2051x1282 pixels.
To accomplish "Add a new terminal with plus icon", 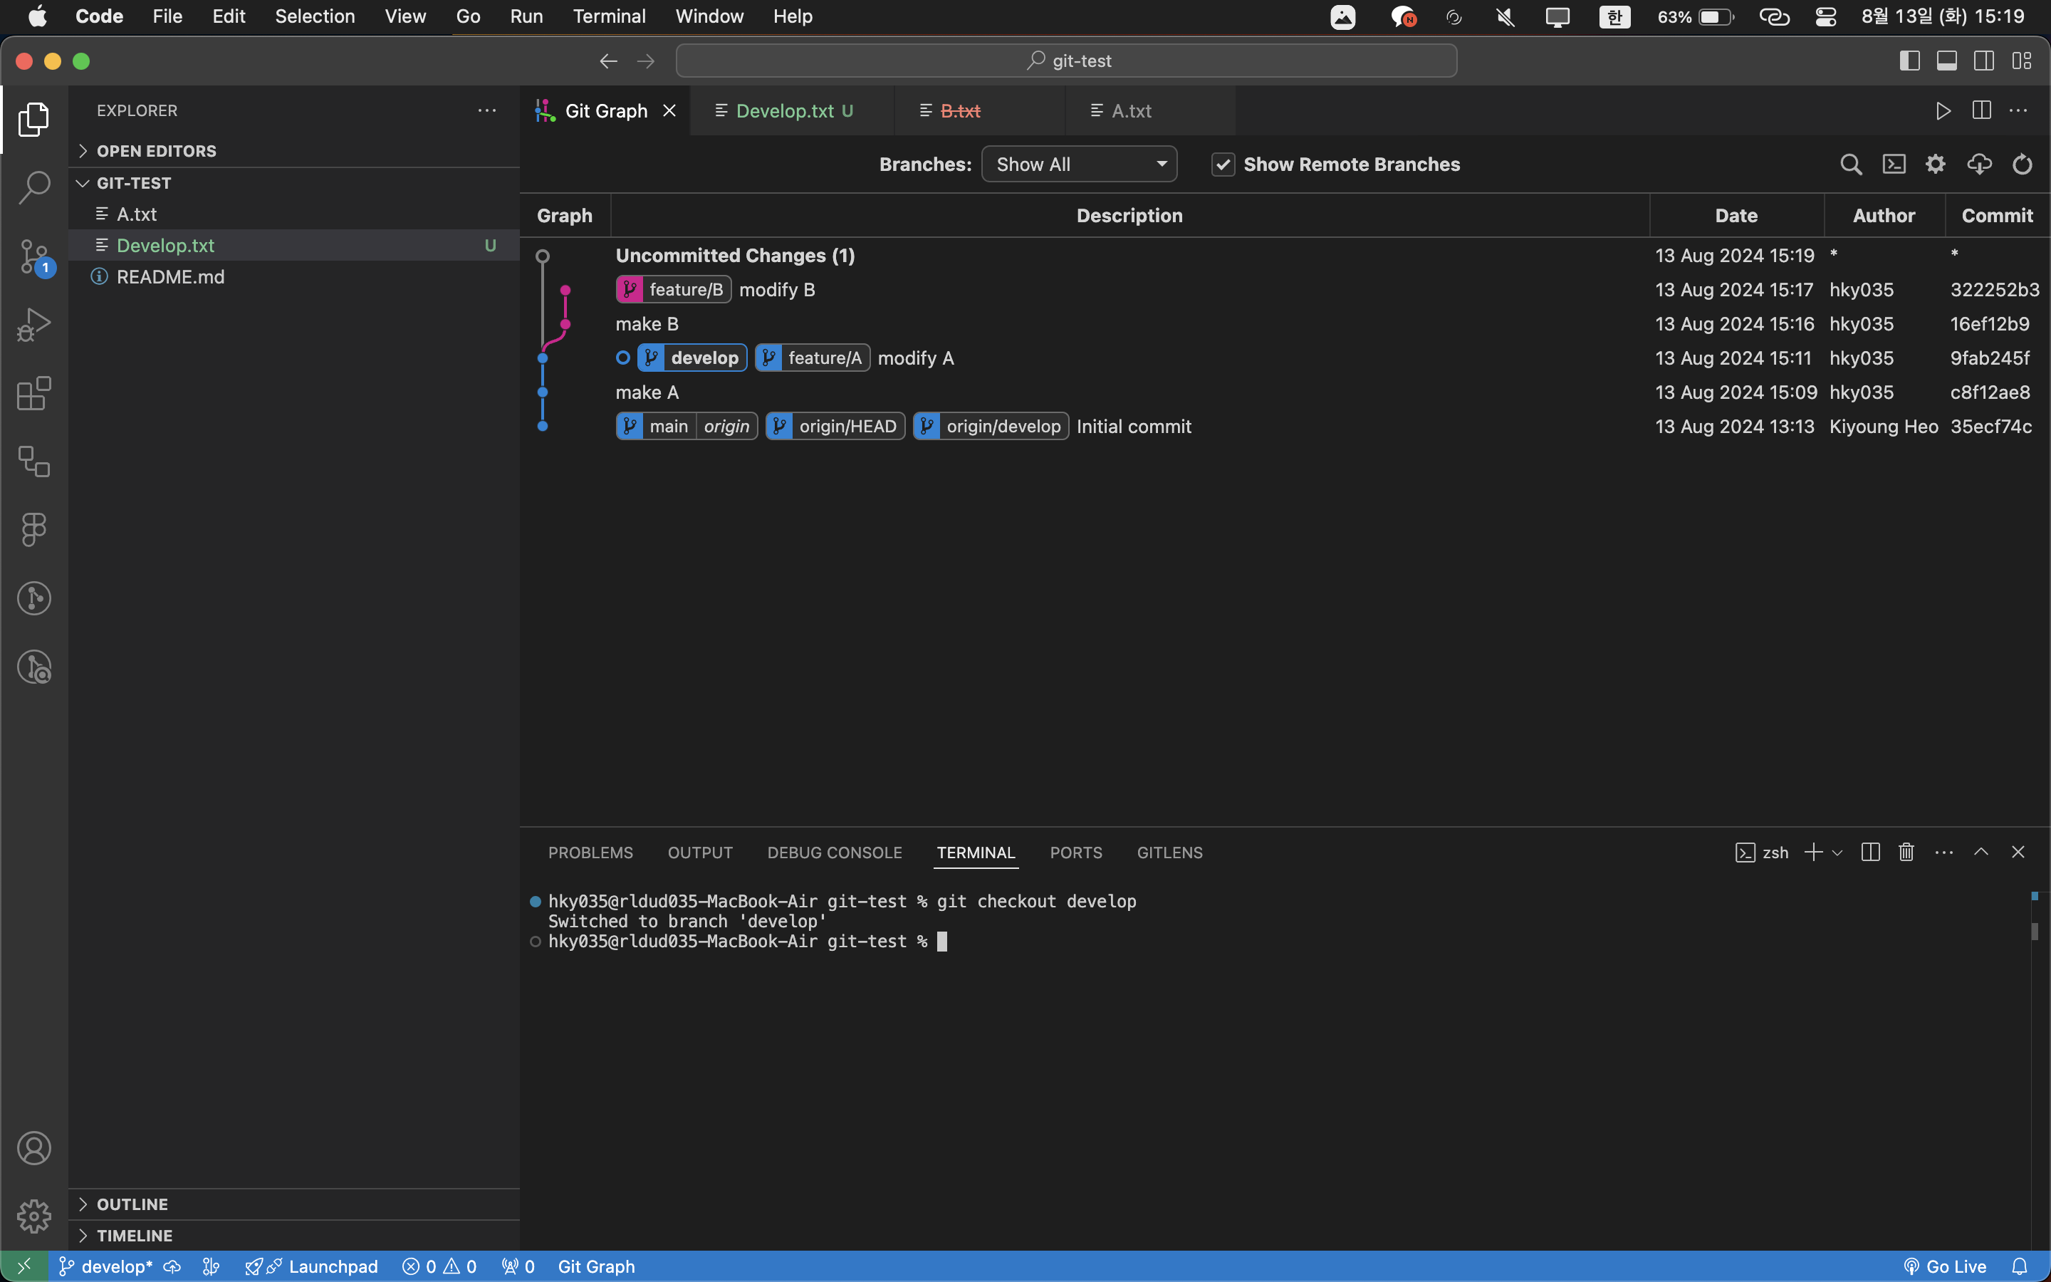I will pyautogui.click(x=1813, y=852).
